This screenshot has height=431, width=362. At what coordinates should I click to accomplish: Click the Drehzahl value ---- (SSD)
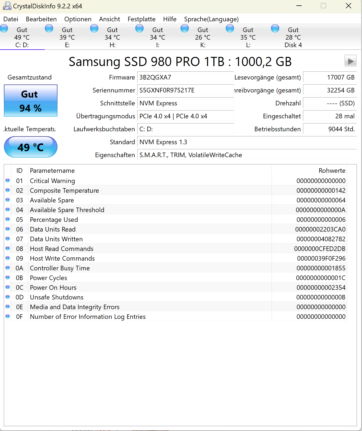(x=330, y=103)
